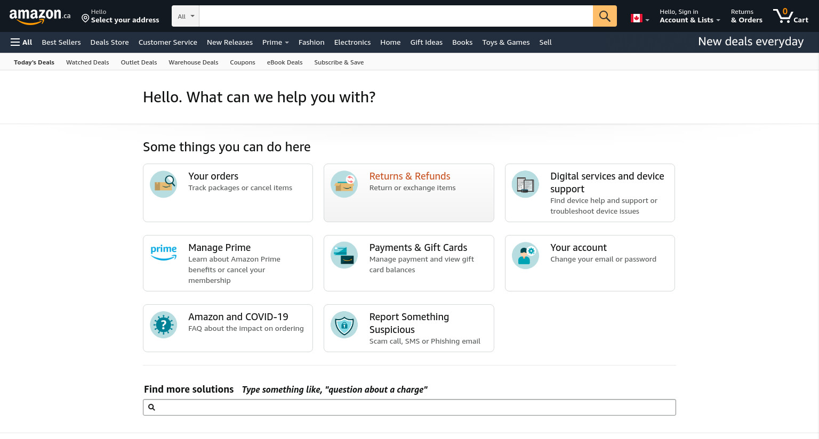Open Electronics in navigation bar

click(352, 42)
